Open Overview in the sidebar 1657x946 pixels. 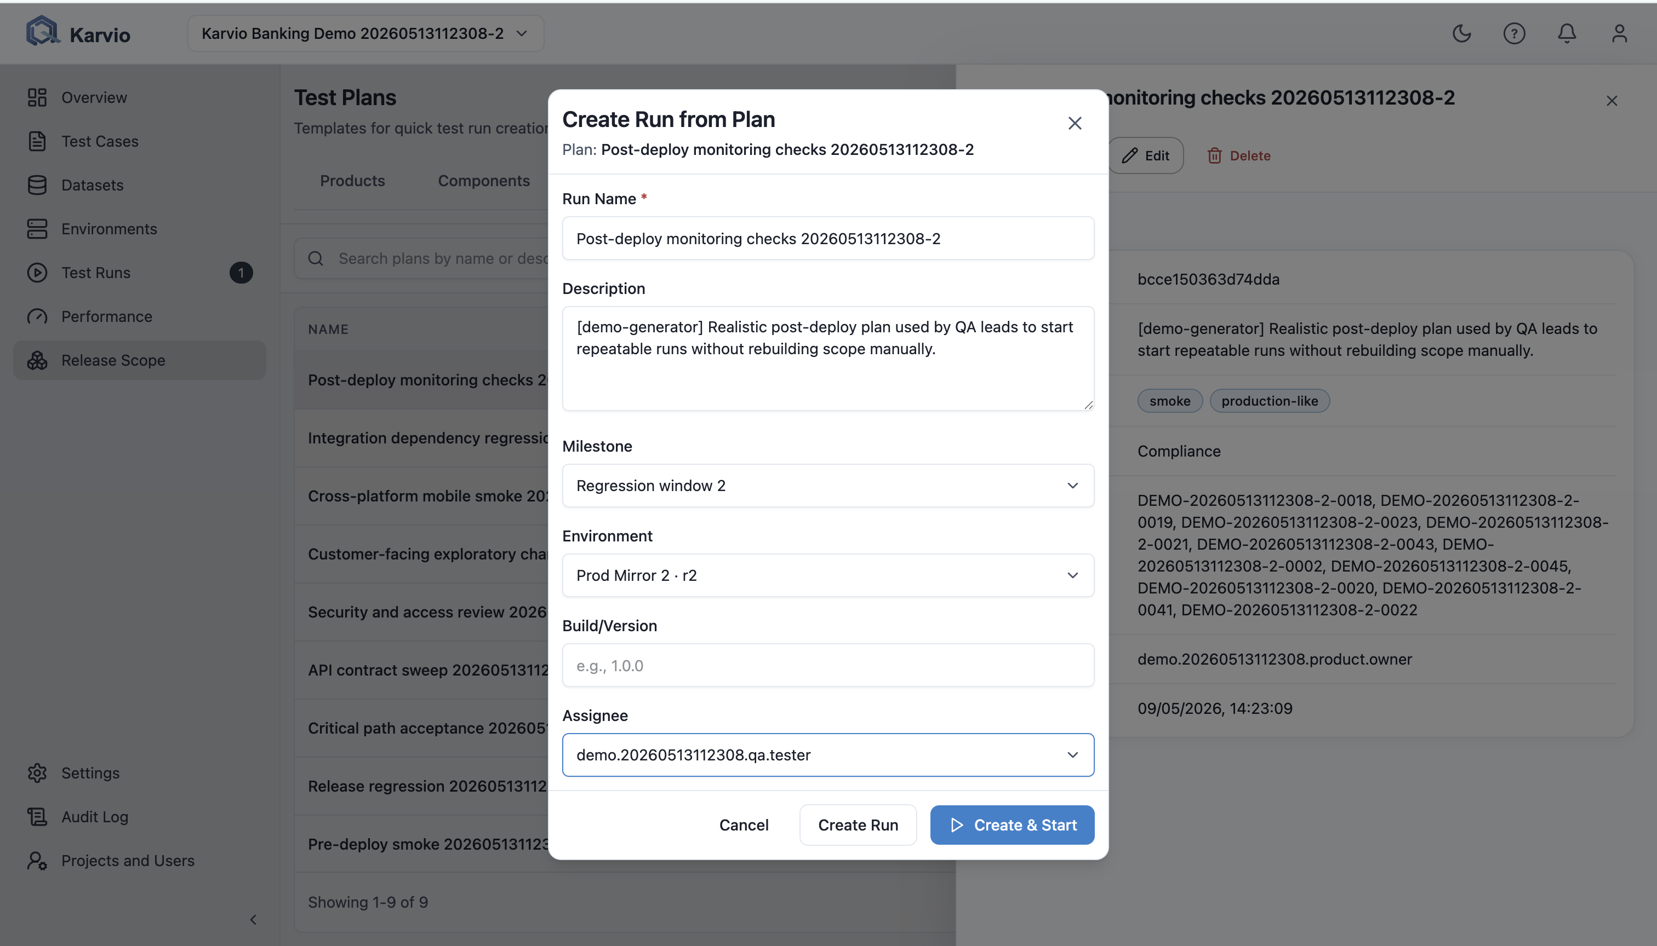tap(139, 97)
